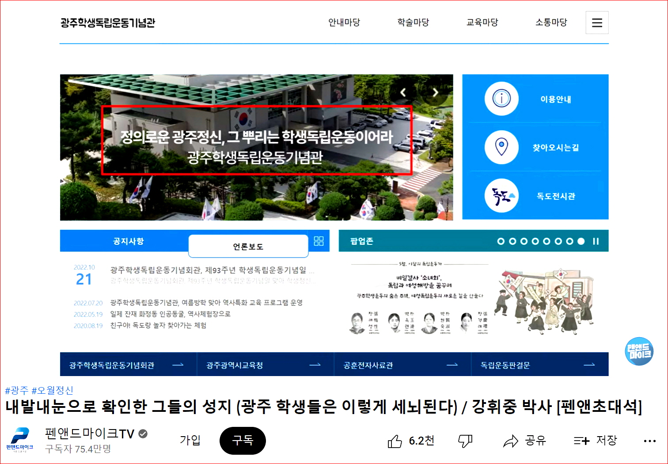
Task: Click the grid more icon beside 언론보도
Action: (319, 241)
